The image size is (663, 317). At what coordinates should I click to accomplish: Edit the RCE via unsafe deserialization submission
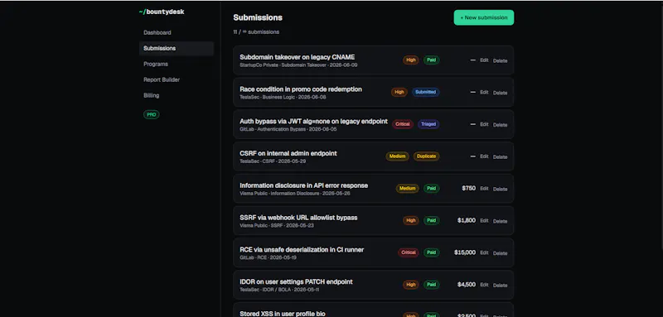tap(484, 252)
